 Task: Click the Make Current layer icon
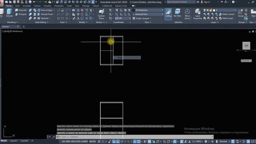pyautogui.click(x=227, y=14)
